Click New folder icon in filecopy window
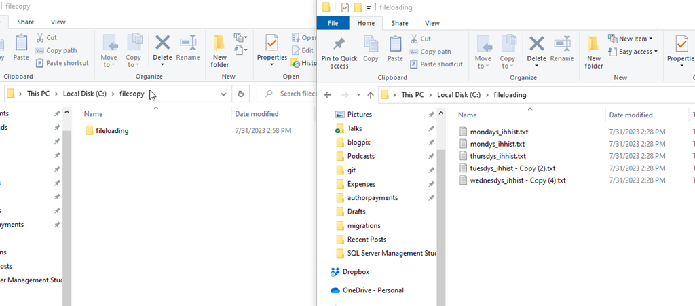This screenshot has height=306, width=695. pyautogui.click(x=219, y=44)
